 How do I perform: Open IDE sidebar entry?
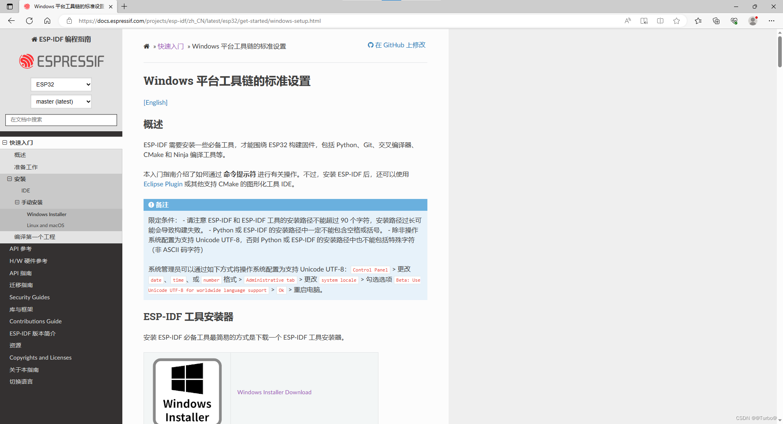26,190
